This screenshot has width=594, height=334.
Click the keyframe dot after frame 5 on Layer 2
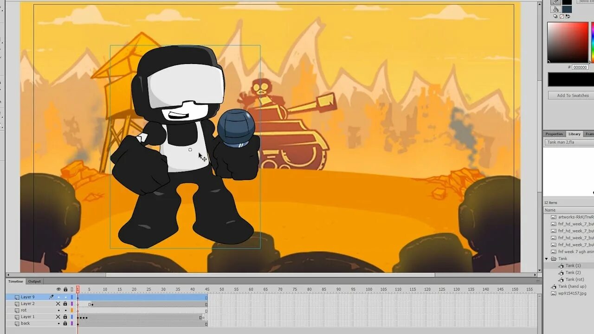point(92,304)
